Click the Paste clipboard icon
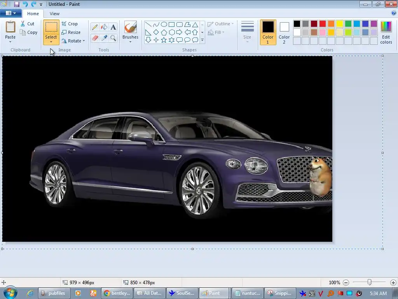Image resolution: width=398 pixels, height=299 pixels. tap(10, 27)
